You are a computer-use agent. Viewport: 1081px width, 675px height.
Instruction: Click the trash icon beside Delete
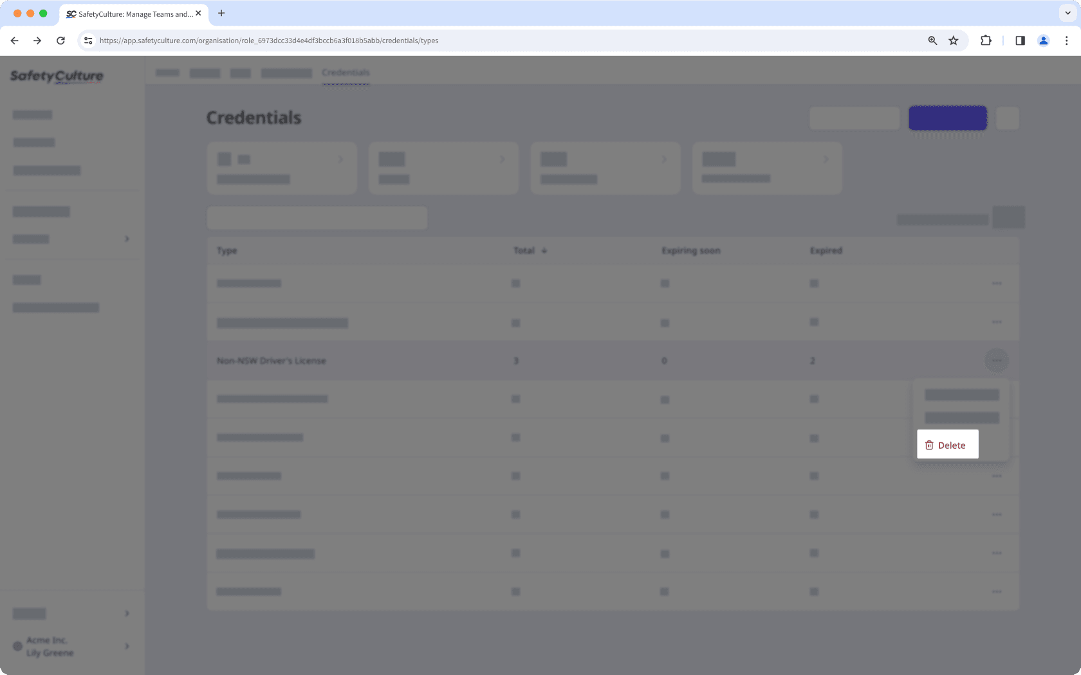click(929, 444)
